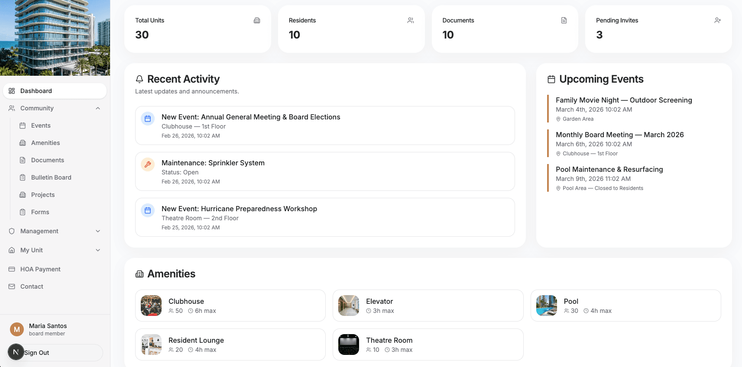This screenshot has width=742, height=367.
Task: Open the Contact page
Action: pos(55,287)
